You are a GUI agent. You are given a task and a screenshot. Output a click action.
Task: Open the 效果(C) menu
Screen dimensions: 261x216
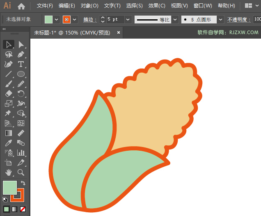[157, 6]
